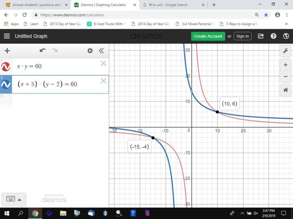Zoom out on the graph
293x219 pixels.
(285, 76)
